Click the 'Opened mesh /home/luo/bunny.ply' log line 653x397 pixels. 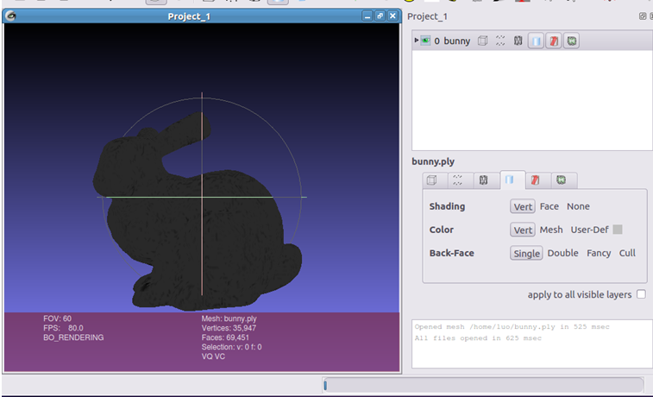512,327
